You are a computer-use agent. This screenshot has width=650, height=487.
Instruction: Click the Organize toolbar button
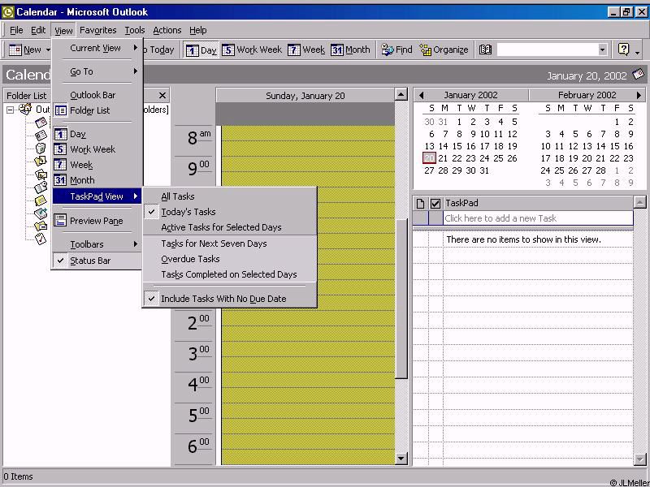[444, 50]
